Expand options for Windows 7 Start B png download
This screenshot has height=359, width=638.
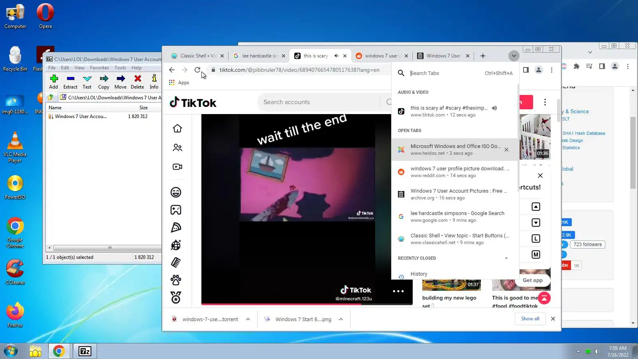341,319
